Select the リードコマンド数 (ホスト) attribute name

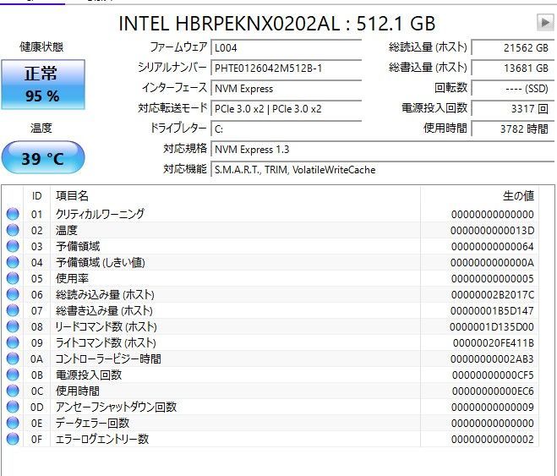click(x=106, y=326)
